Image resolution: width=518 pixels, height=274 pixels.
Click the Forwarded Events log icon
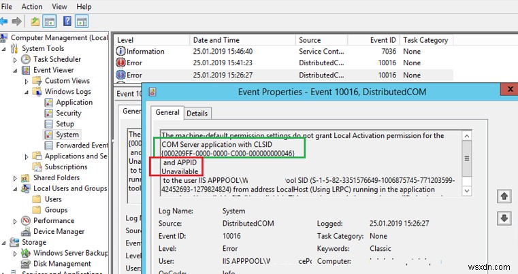[x=48, y=145]
